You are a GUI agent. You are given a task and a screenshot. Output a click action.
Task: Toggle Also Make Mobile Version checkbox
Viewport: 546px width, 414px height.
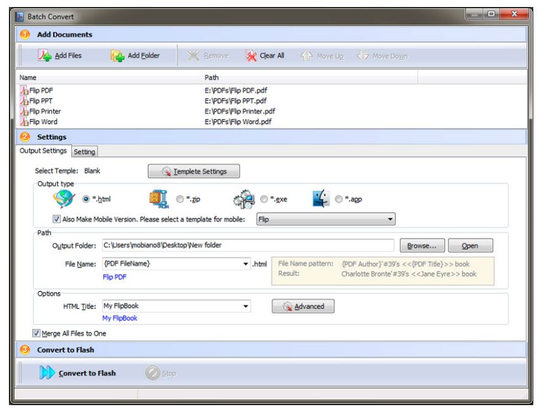(x=56, y=219)
